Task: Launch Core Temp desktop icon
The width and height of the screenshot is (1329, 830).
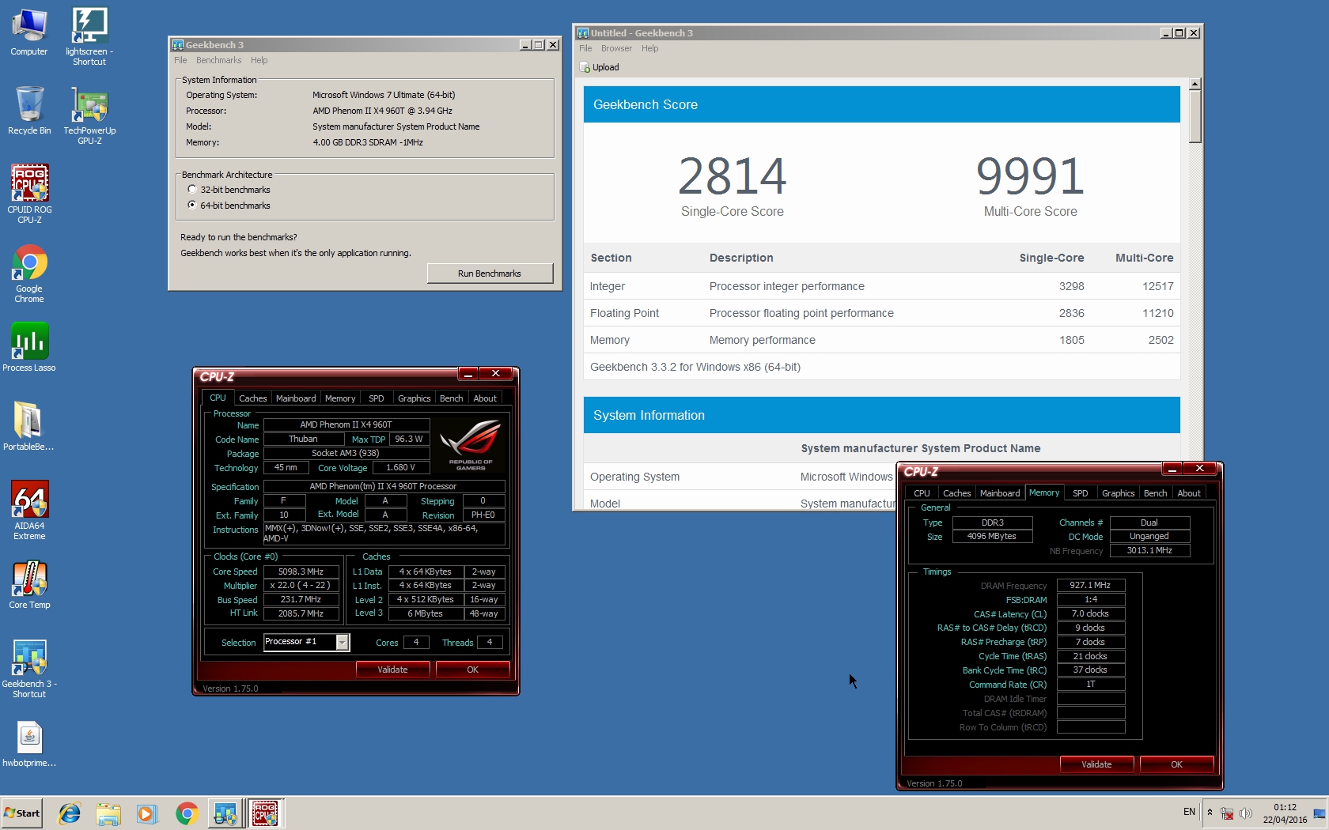Action: click(29, 584)
